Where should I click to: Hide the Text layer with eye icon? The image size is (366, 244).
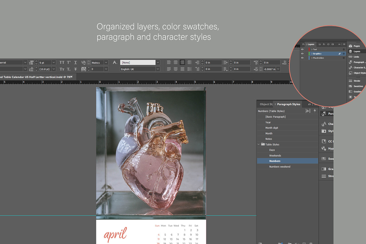(x=302, y=49)
